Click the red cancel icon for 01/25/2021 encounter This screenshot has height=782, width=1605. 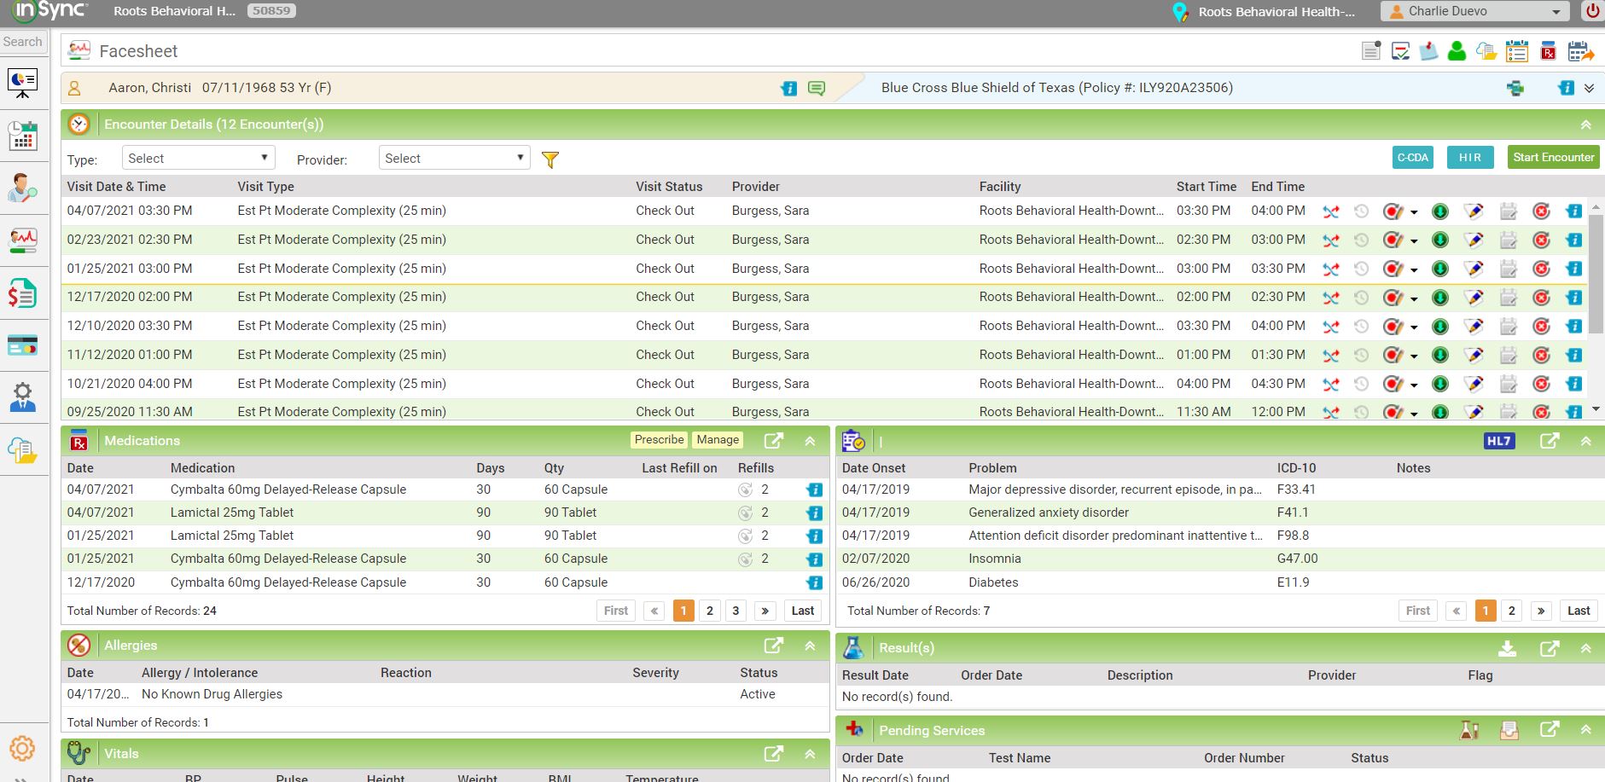pyautogui.click(x=1541, y=269)
